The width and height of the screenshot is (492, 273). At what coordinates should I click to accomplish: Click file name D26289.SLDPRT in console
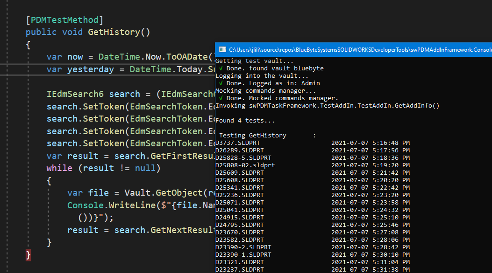(x=240, y=151)
